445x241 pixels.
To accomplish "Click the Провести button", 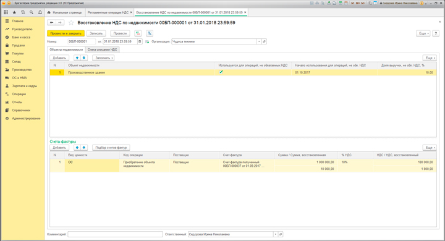I will click(120, 33).
